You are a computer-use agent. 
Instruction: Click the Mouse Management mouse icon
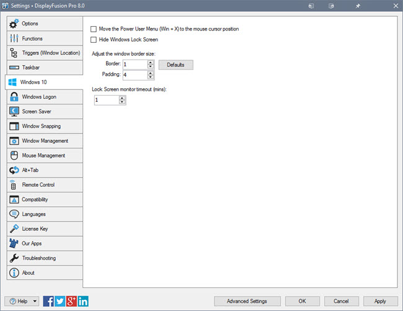click(x=14, y=155)
